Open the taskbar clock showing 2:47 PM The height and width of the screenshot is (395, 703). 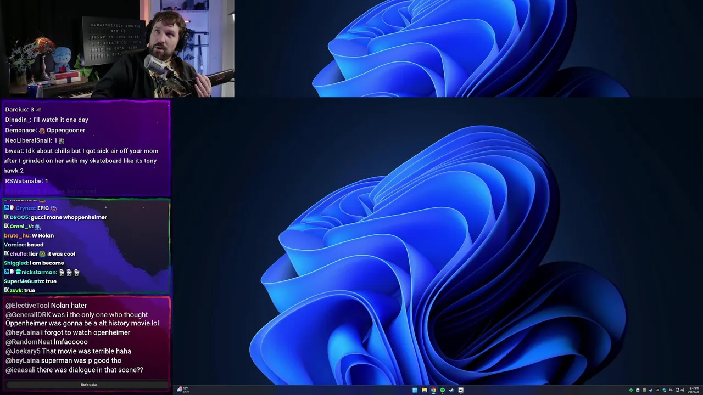(694, 390)
